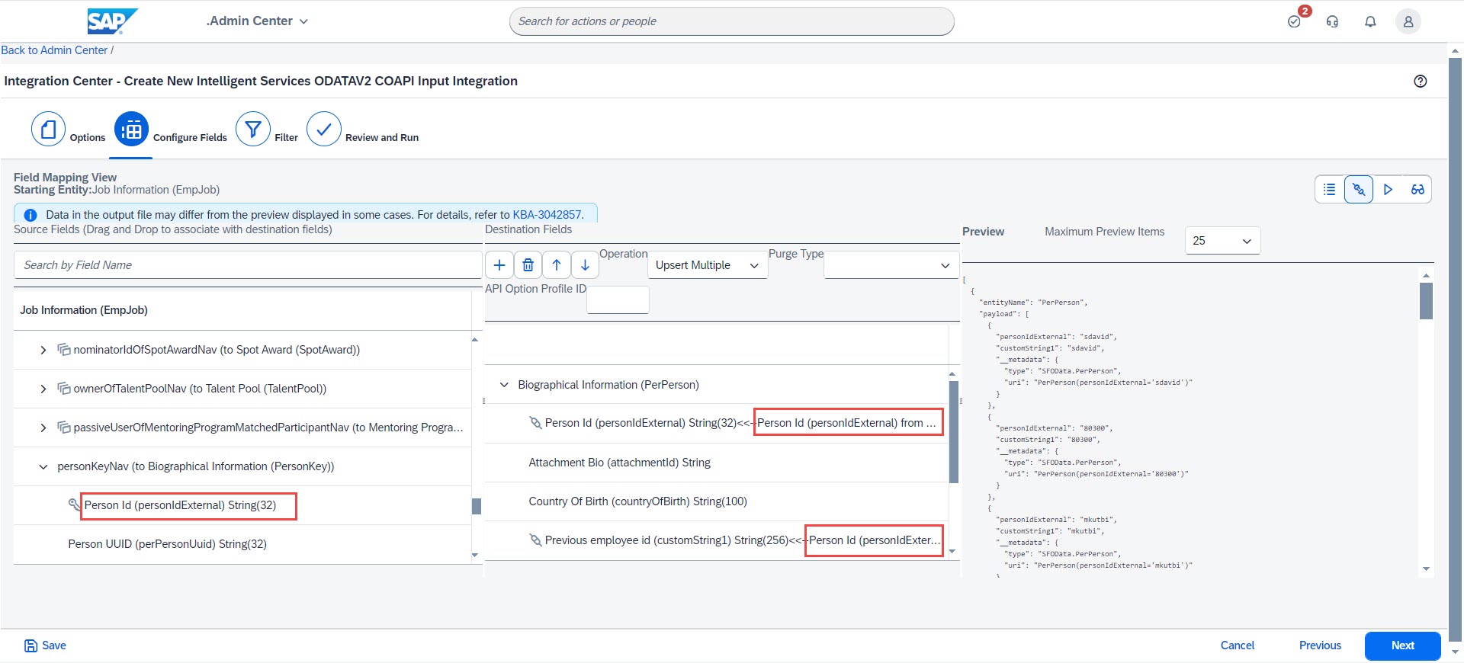The height and width of the screenshot is (663, 1464).
Task: Click the run preview play icon
Action: [1388, 189]
